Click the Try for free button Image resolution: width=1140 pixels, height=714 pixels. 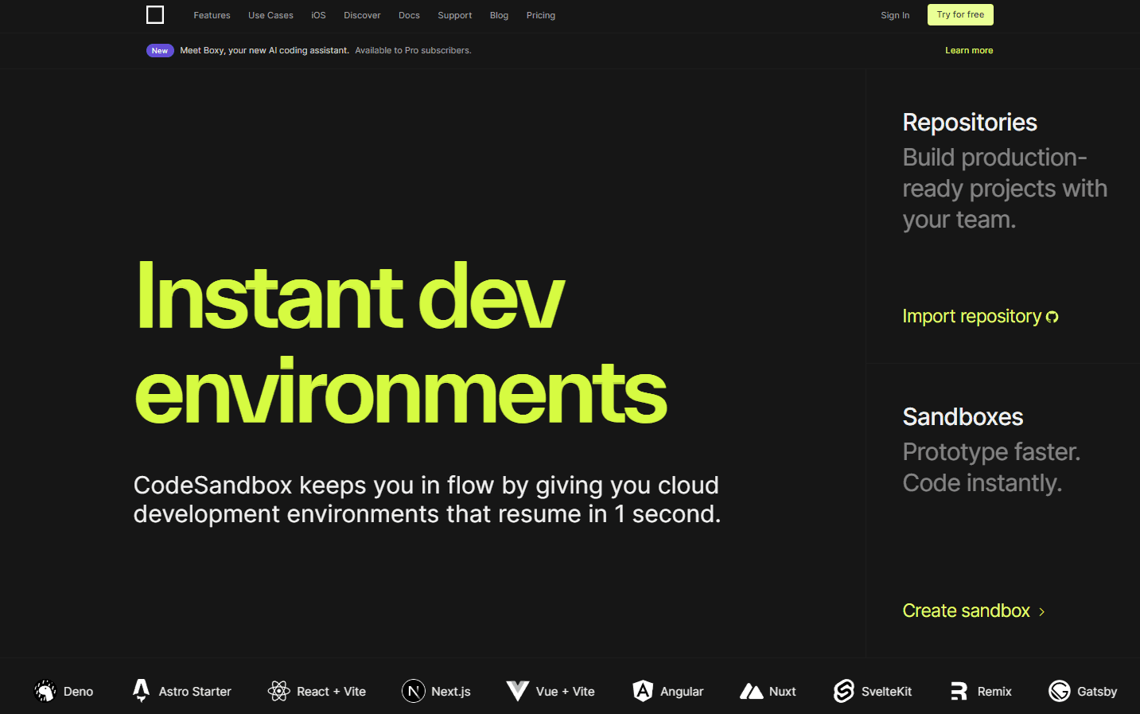(x=960, y=14)
